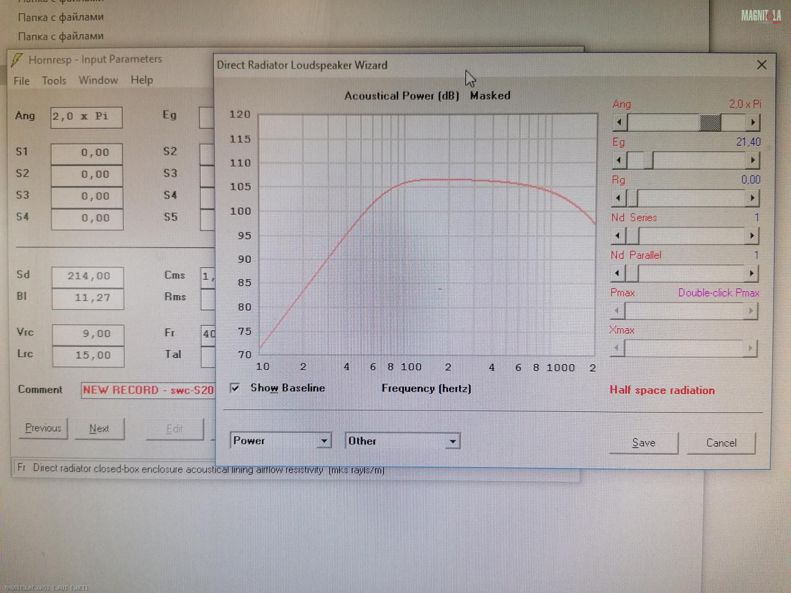Click the Ang slider right arrow
The width and height of the screenshot is (791, 593).
point(752,123)
